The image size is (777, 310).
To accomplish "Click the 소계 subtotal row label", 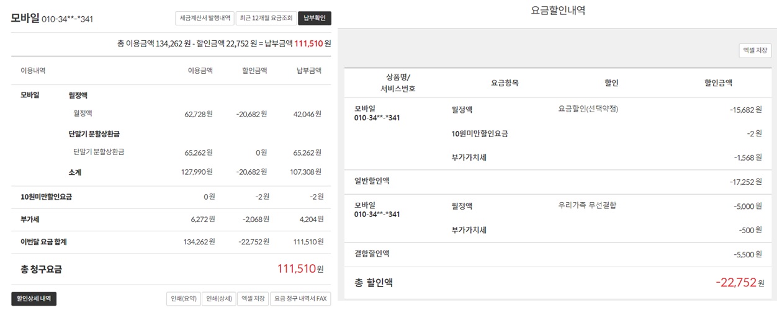I will [74, 172].
